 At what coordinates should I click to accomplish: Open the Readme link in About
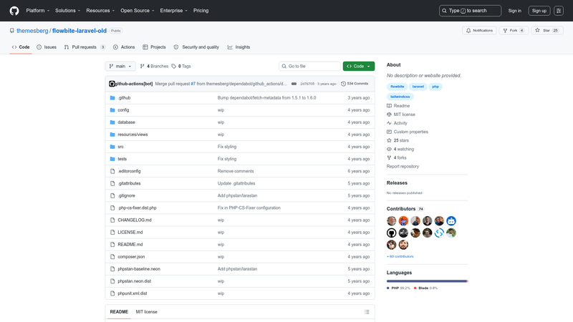[x=398, y=106]
